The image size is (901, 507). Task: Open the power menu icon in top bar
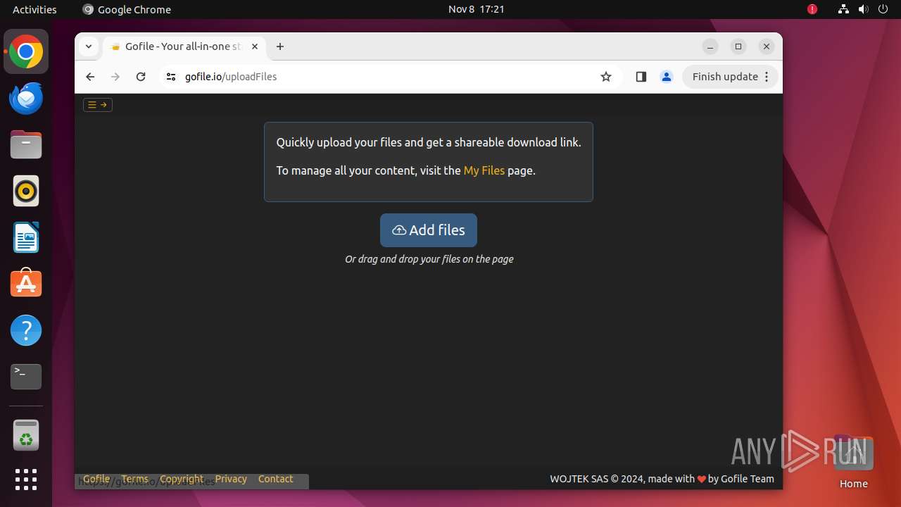[x=883, y=9]
